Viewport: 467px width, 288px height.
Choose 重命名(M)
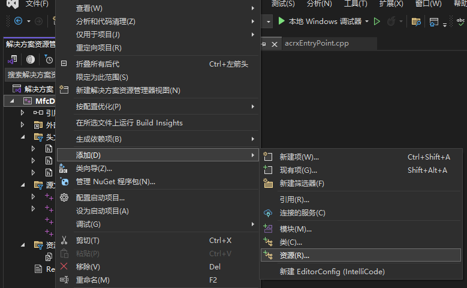pyautogui.click(x=158, y=280)
